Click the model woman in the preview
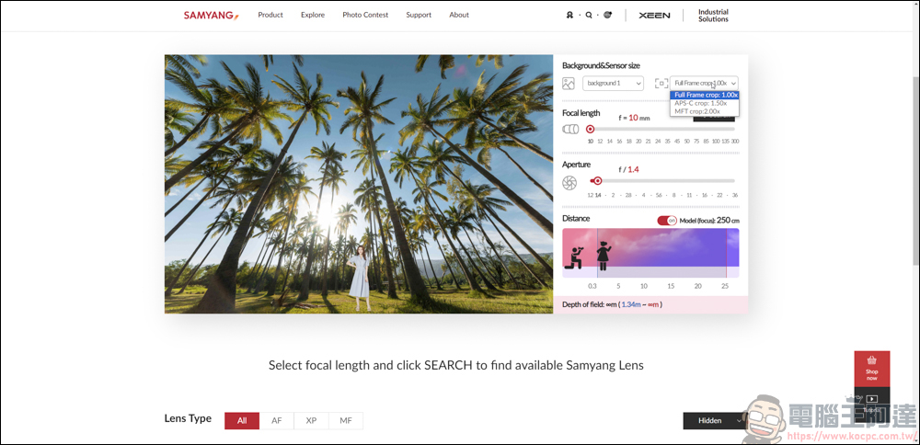The height and width of the screenshot is (445, 920). [359, 280]
